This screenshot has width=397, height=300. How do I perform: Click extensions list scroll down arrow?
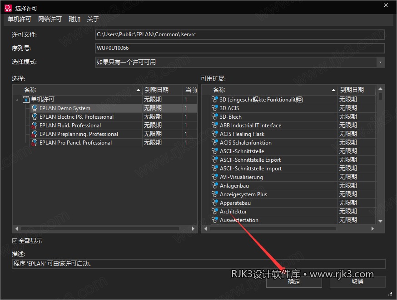pos(380,221)
